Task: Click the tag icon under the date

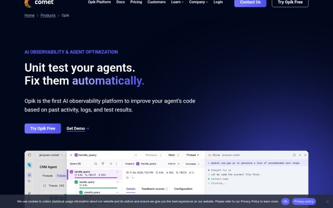Action: point(127,178)
